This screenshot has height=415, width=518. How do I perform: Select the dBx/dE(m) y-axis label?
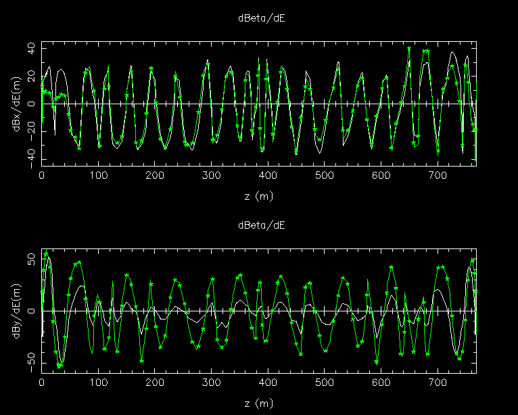tap(16, 103)
